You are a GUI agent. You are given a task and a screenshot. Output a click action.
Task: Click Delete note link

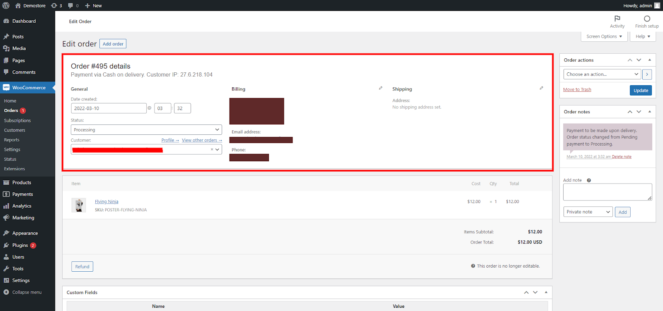(x=622, y=157)
